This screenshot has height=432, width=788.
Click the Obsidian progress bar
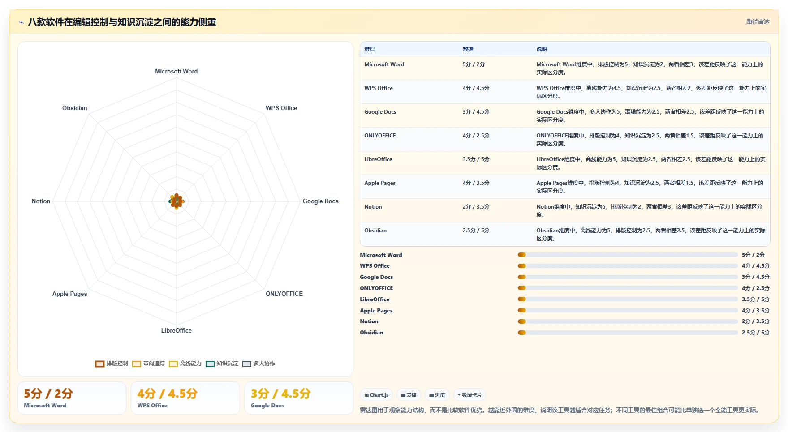click(x=628, y=333)
